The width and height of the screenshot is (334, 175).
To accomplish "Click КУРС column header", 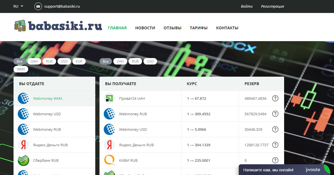I will (192, 84).
